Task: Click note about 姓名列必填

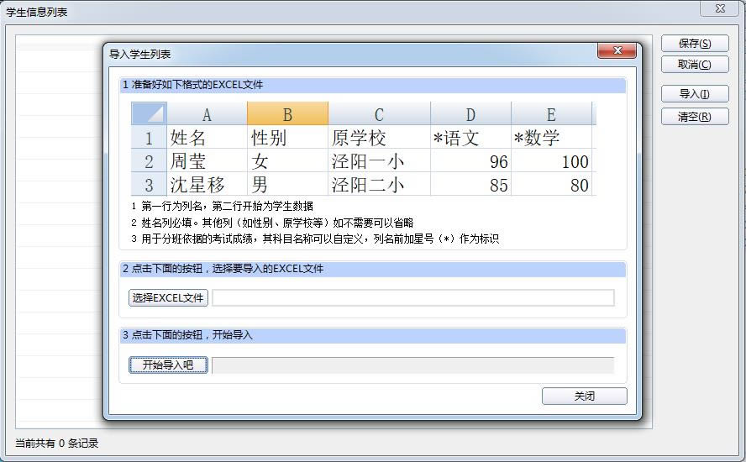Action: pos(272,223)
